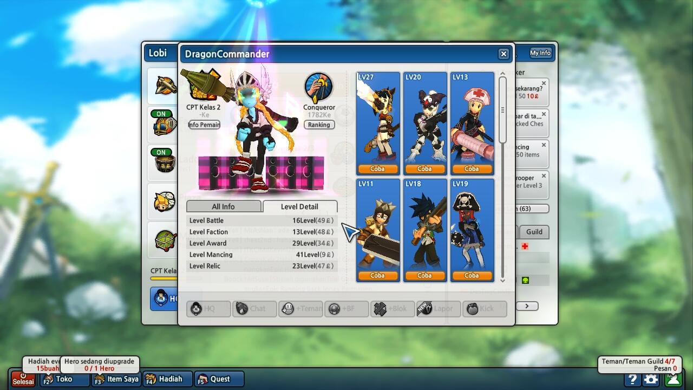
Task: Go to next page arrow in Lobi list
Action: [x=527, y=306]
